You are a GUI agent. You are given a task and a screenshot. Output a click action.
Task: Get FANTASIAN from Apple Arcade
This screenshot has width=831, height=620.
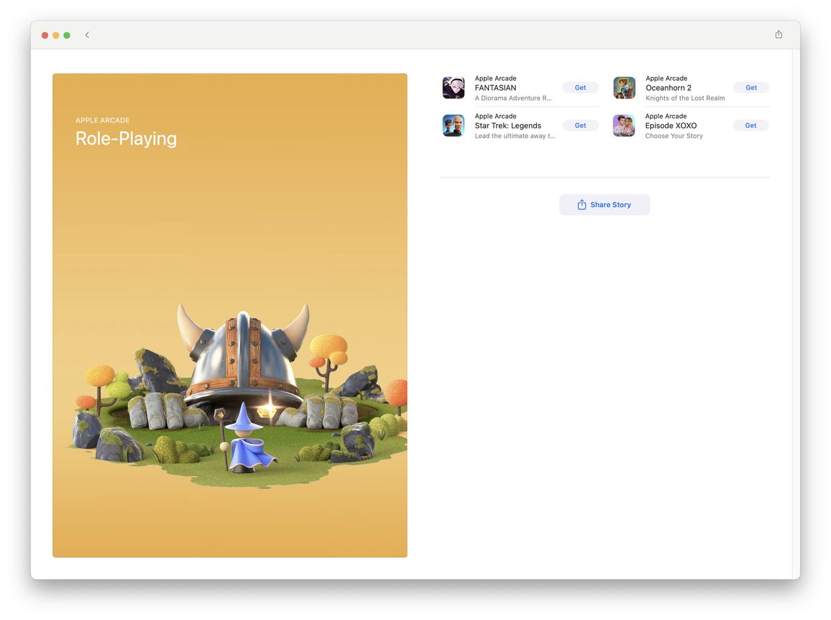580,87
